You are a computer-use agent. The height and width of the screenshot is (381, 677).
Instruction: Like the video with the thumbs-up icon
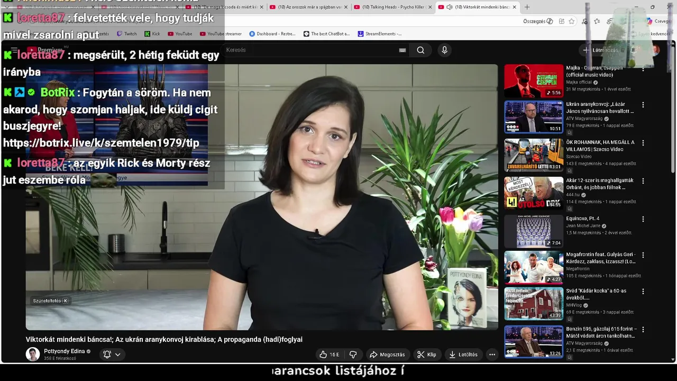(329, 355)
